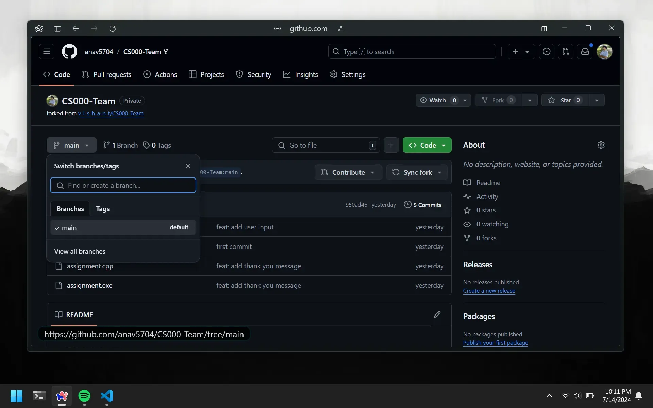Open the 'first commit' message link
Screen dimensions: 653x408
(x=234, y=247)
